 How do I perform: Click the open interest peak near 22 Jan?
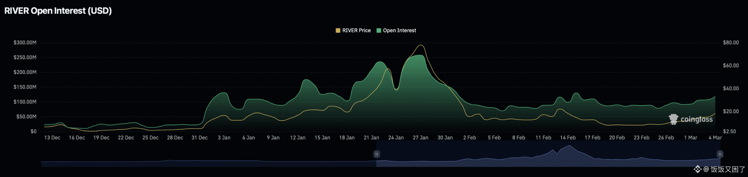[380, 62]
